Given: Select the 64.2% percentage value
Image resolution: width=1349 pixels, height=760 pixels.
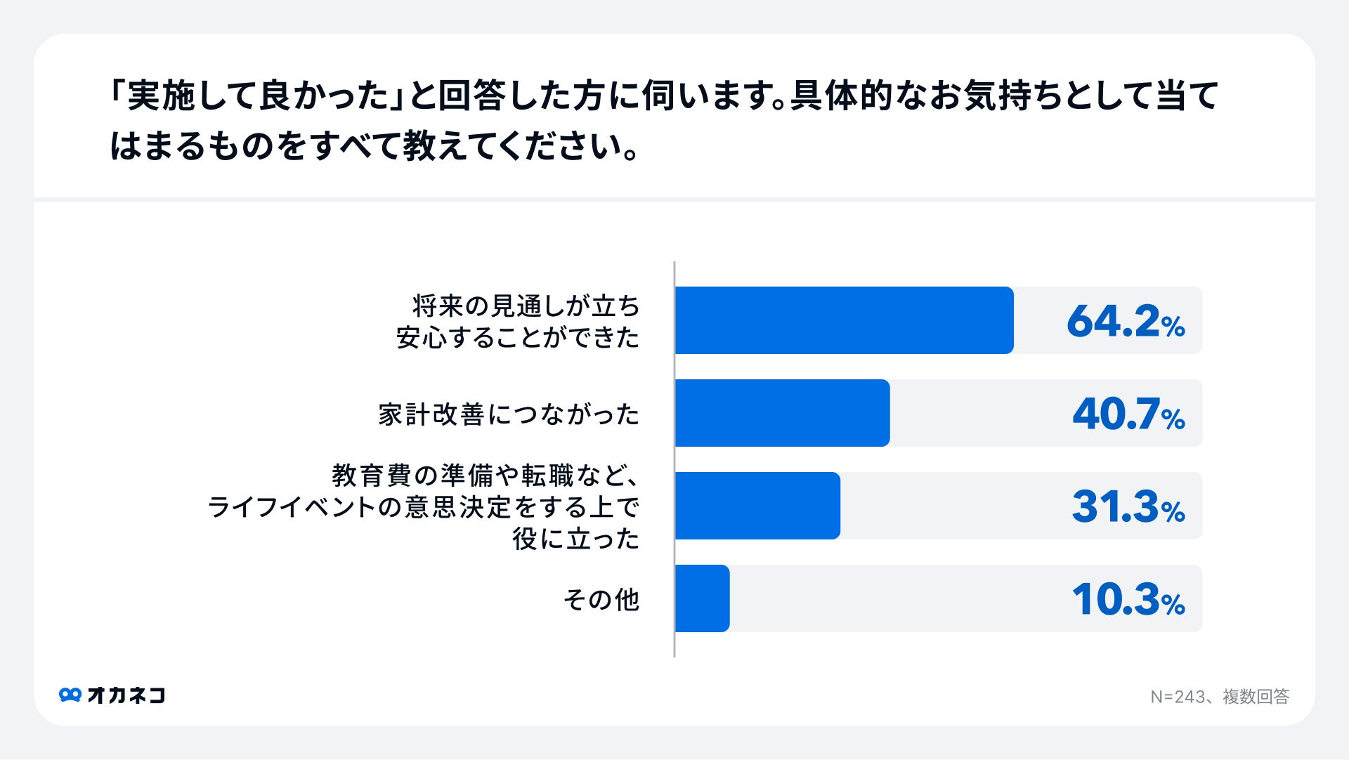Looking at the screenshot, I should 1125,321.
